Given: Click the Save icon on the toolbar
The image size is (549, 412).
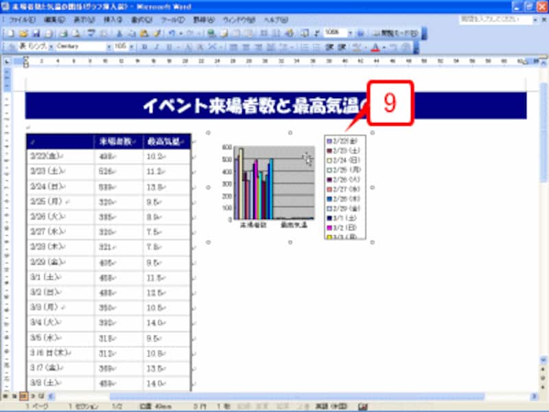Looking at the screenshot, I should click(34, 32).
